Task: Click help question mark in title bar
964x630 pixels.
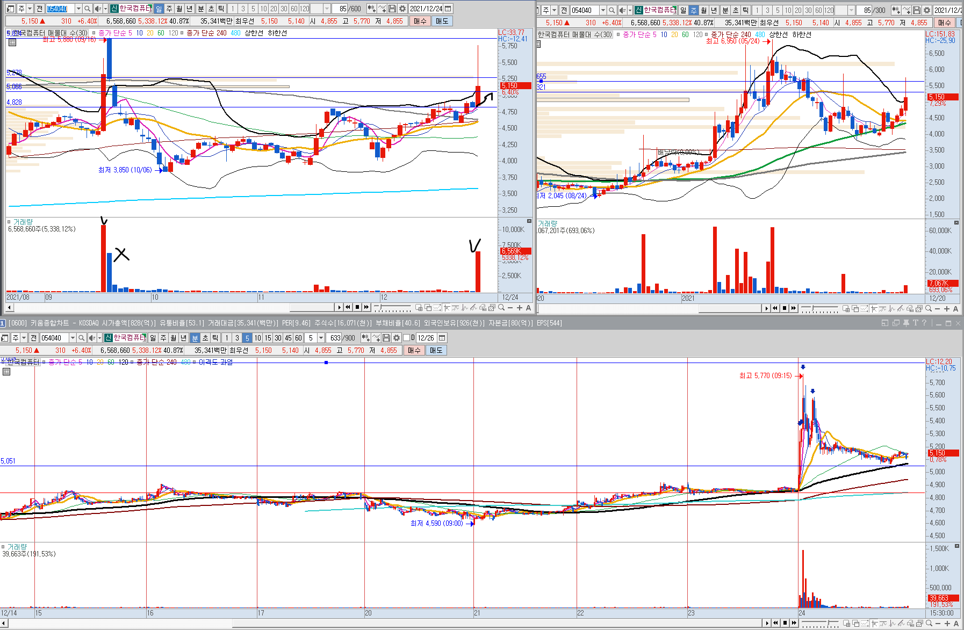Action: (x=924, y=323)
